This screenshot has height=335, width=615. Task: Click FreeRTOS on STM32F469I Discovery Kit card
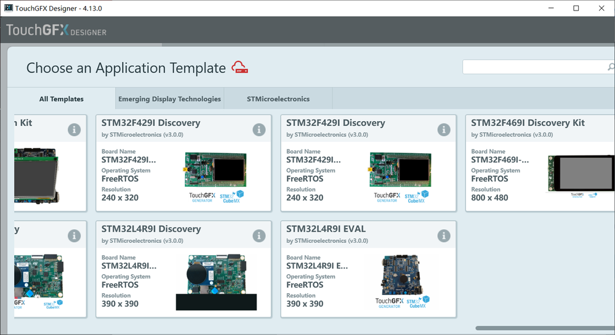(489, 179)
